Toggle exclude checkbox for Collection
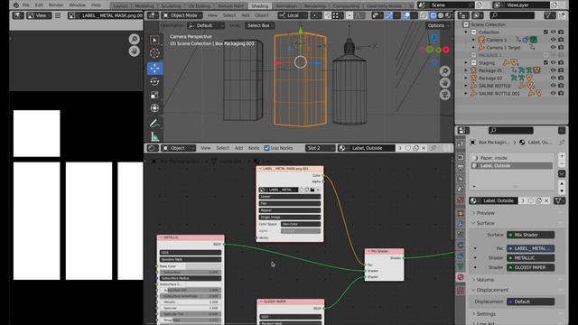 [x=545, y=32]
